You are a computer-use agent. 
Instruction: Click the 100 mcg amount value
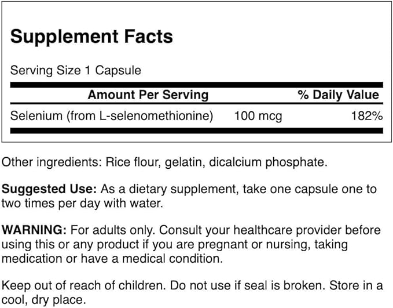click(258, 115)
